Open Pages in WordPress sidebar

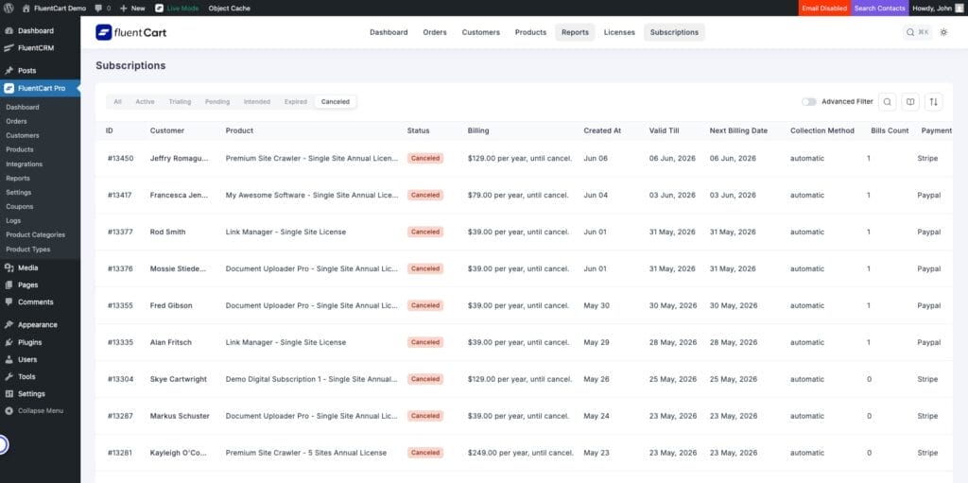click(x=40, y=285)
